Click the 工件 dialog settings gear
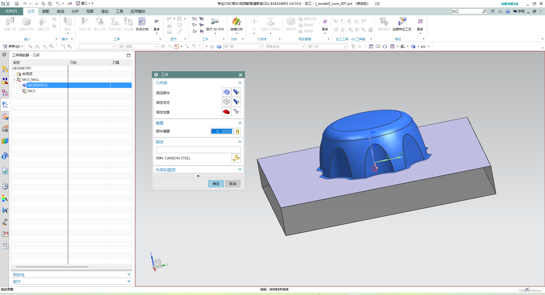This screenshot has width=545, height=295. tap(156, 75)
